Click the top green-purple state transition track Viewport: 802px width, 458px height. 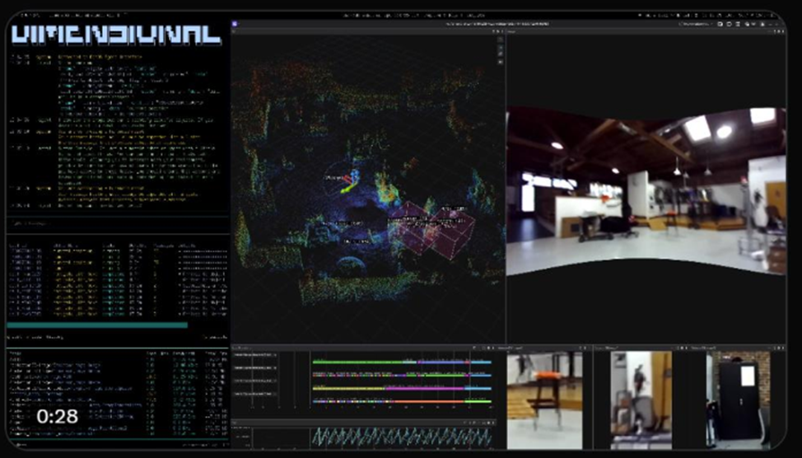402,362
